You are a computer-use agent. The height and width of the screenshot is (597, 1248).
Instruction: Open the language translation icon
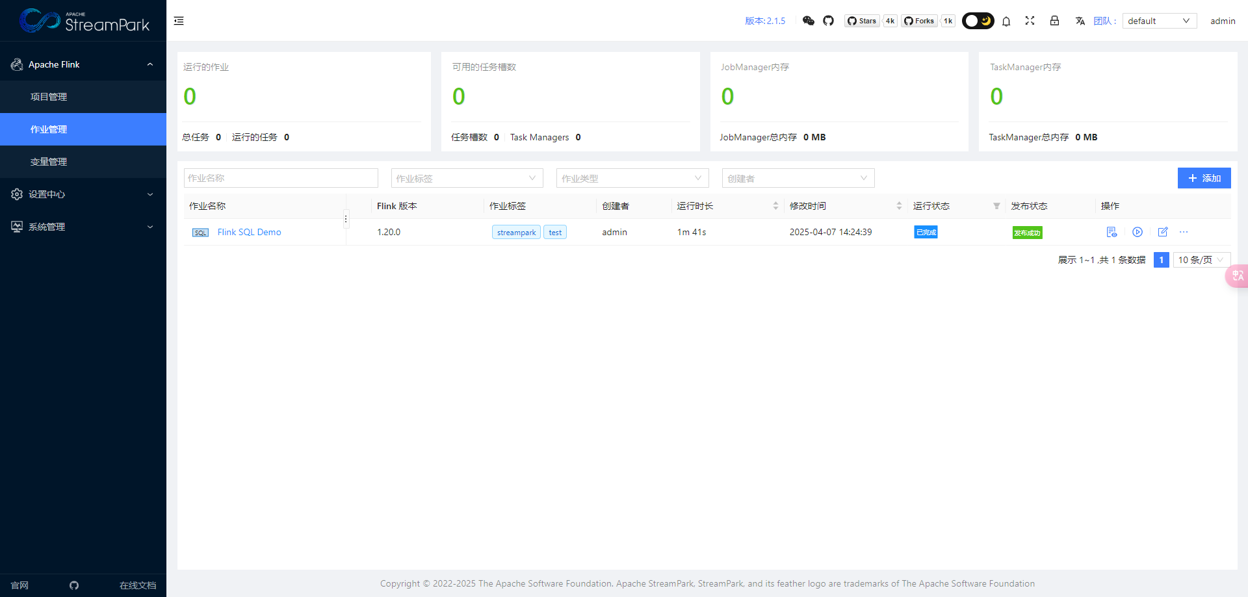(x=1080, y=21)
